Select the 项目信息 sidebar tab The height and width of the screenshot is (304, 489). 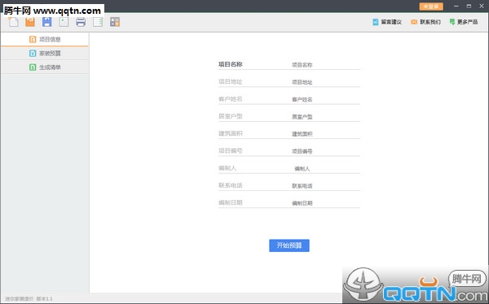pos(45,40)
